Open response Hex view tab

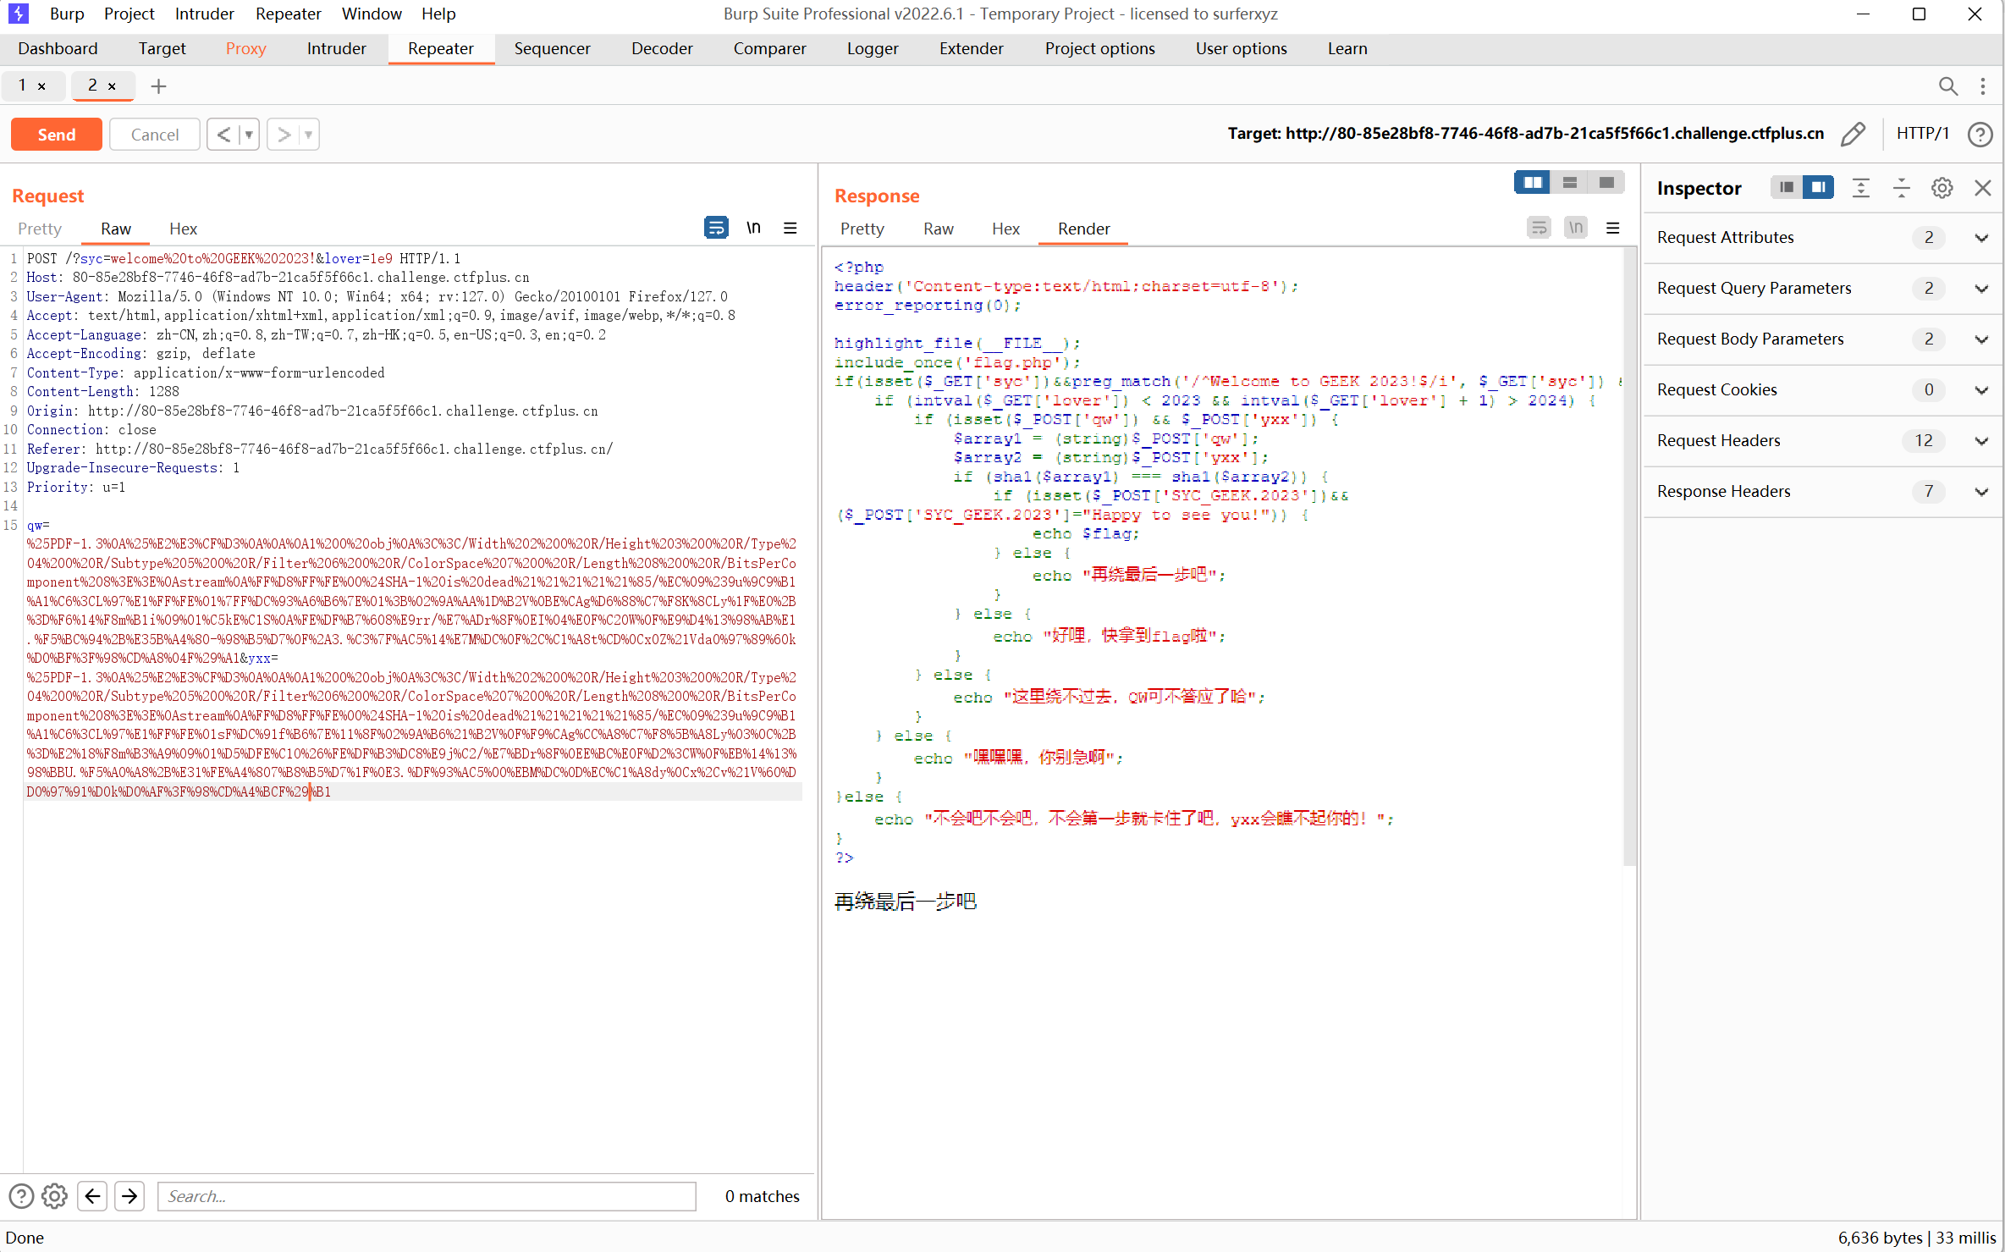pyautogui.click(x=1005, y=229)
